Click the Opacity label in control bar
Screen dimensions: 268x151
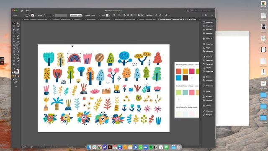88,16
